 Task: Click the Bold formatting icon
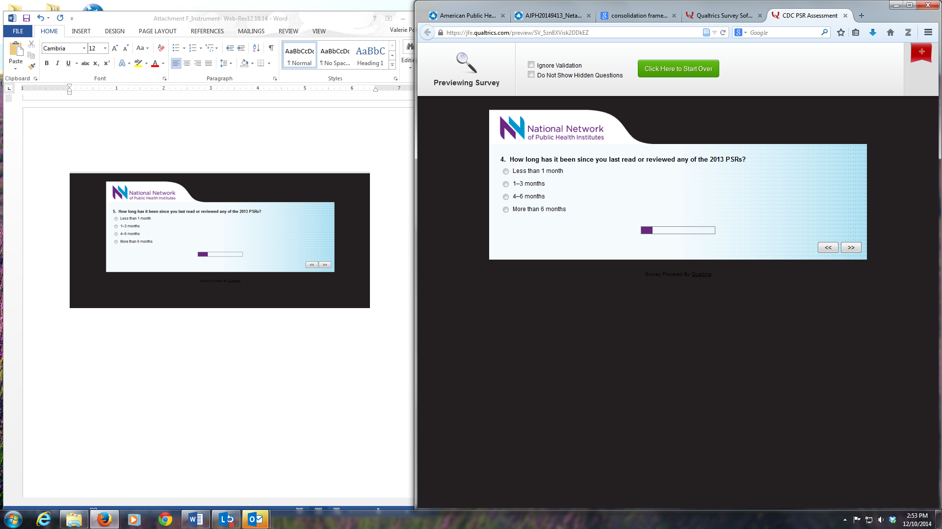(47, 63)
